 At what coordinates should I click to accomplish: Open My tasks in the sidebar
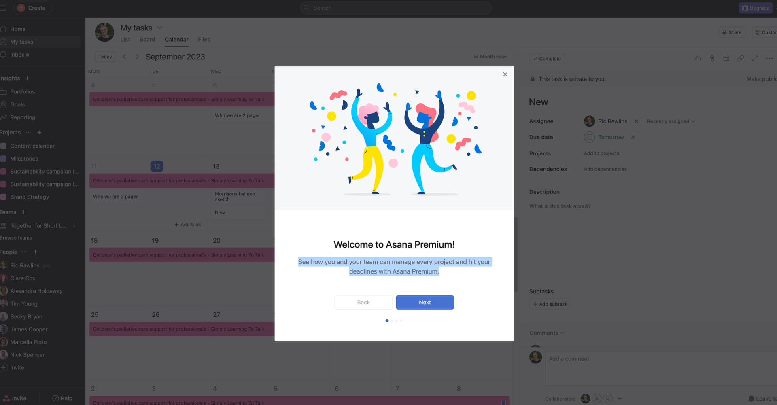pos(21,42)
